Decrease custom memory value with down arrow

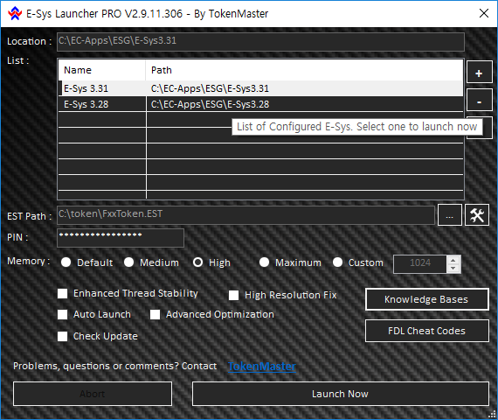(453, 269)
